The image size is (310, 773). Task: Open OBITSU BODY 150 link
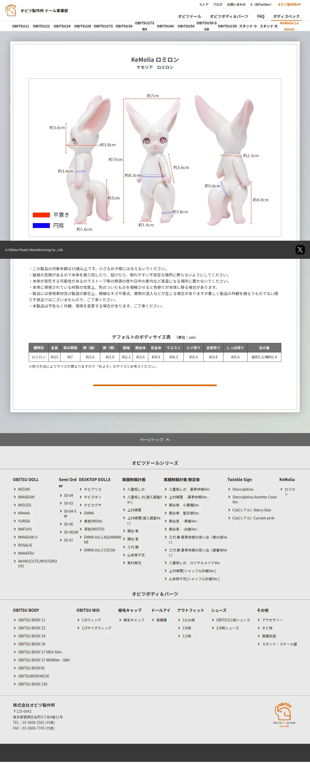coord(33,684)
